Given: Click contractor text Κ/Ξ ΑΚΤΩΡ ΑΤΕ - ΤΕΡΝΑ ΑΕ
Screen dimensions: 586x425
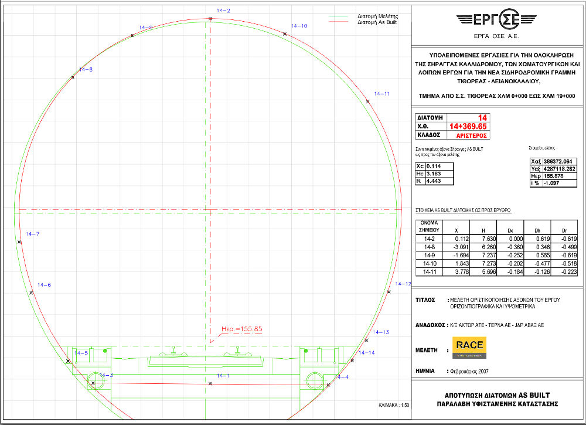Looking at the screenshot, I should click(481, 325).
